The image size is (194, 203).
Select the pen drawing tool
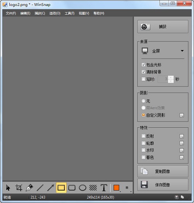pos(29,187)
